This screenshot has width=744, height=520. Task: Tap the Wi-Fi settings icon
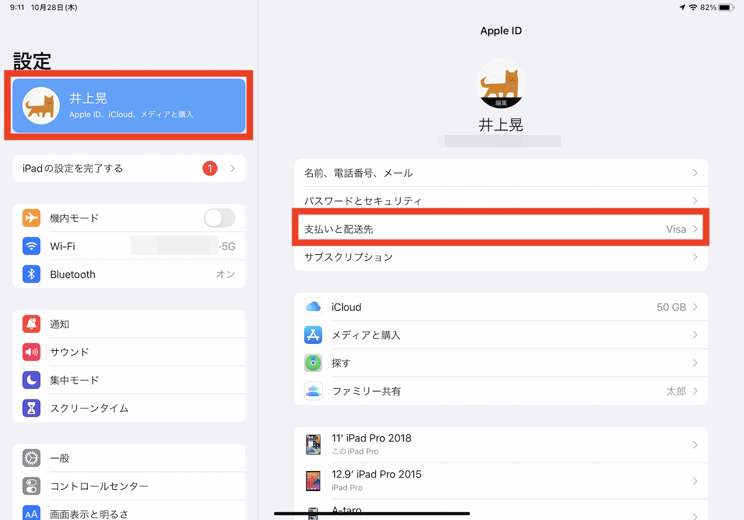31,246
